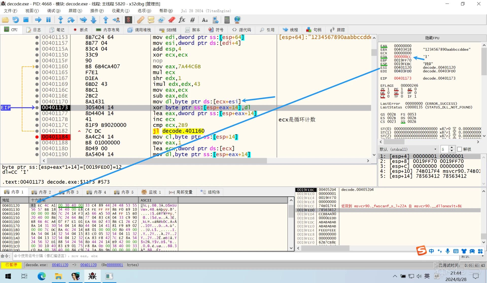487x283 pixels.
Task: Click the command input field
Action: tap(236, 256)
